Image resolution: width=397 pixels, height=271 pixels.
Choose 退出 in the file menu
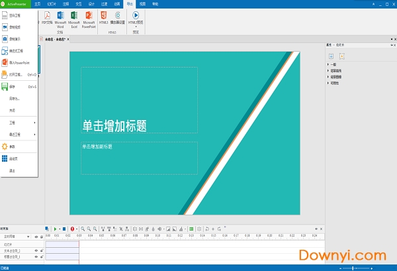(13, 170)
